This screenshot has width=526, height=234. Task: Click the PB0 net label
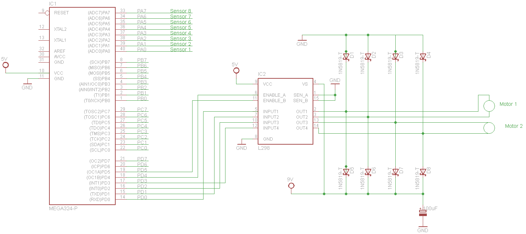[142, 99]
